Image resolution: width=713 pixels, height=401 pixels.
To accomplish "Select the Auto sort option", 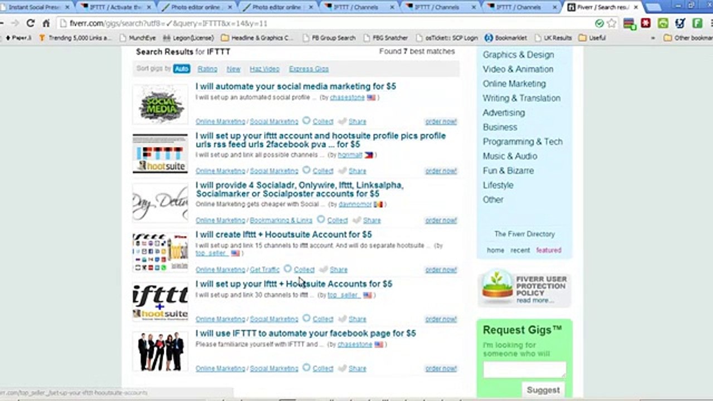I will tap(182, 69).
